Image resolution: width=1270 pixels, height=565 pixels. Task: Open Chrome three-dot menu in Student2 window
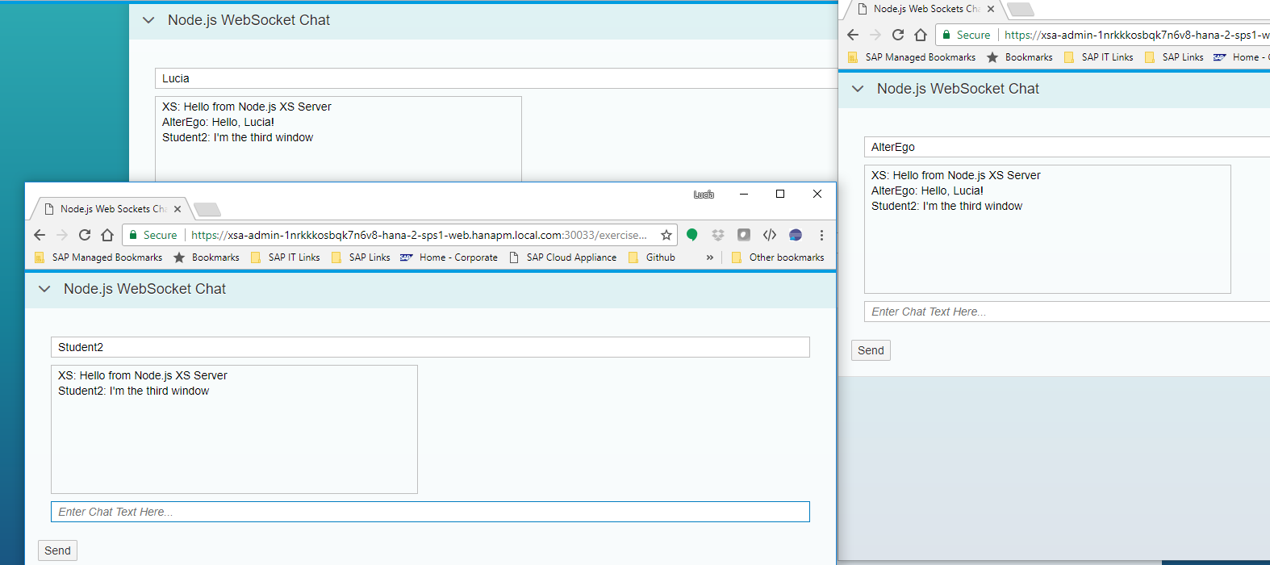point(821,235)
